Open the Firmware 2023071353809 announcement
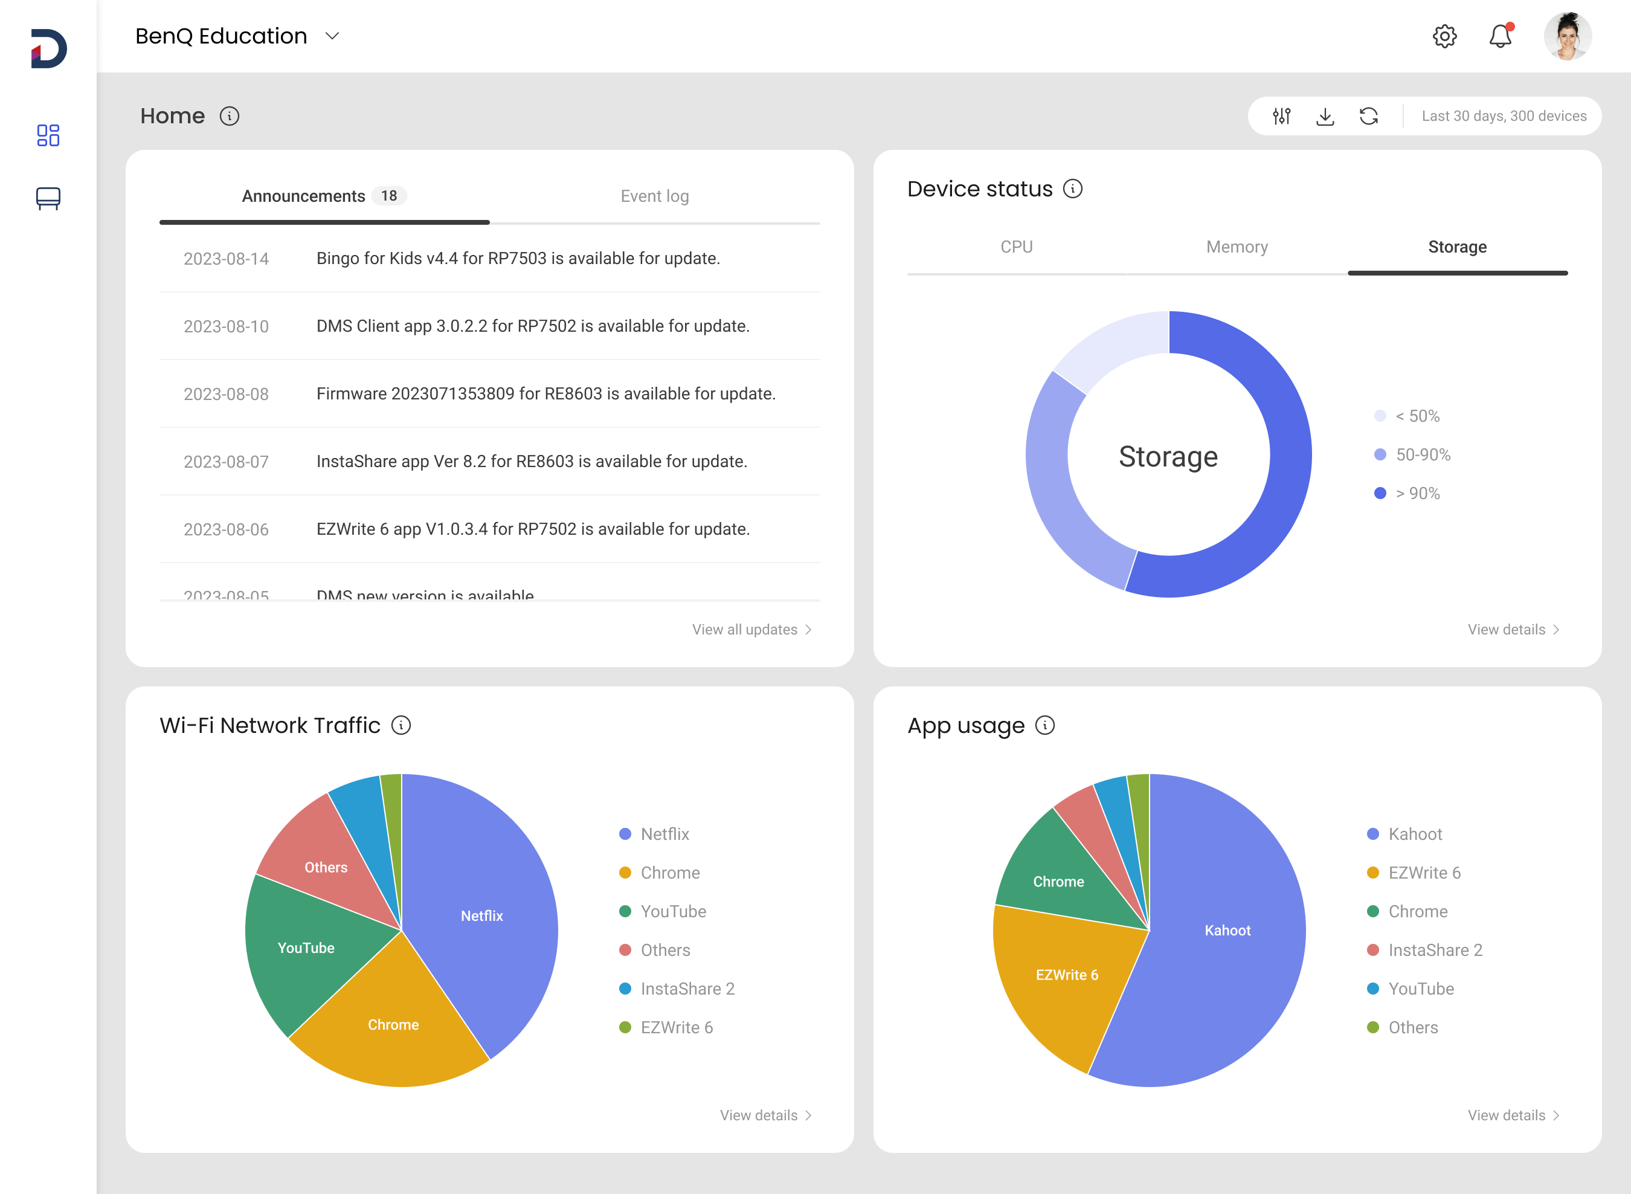Screen dimensions: 1631x1194 (489, 394)
